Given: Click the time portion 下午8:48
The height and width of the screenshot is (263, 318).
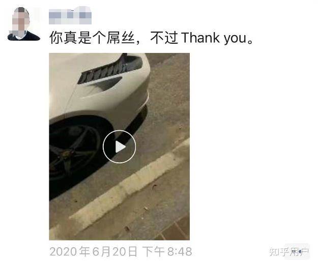Looking at the screenshot, I should coord(167,251).
